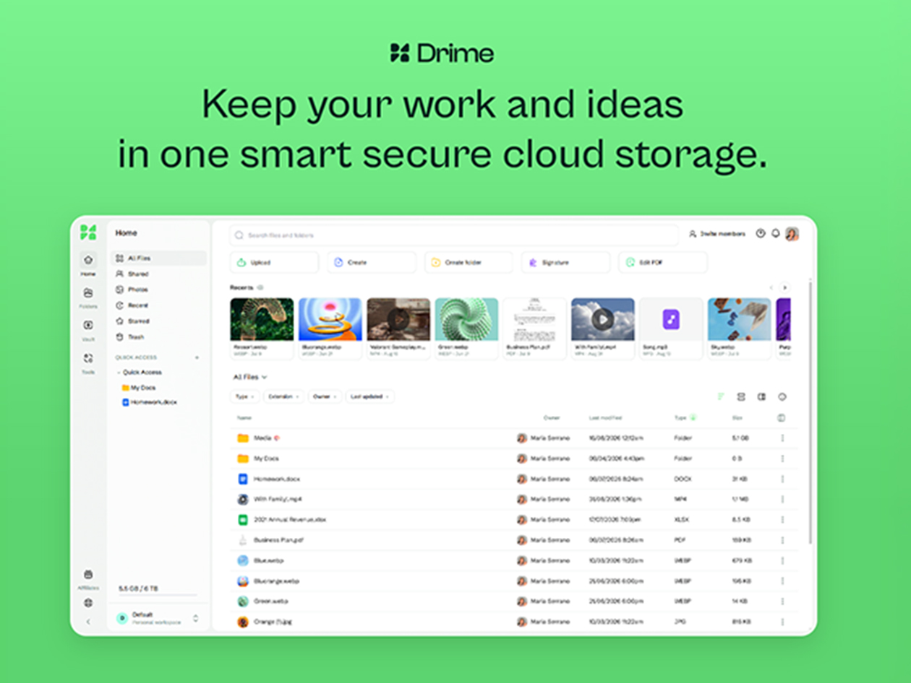Click the Signature button

point(565,263)
